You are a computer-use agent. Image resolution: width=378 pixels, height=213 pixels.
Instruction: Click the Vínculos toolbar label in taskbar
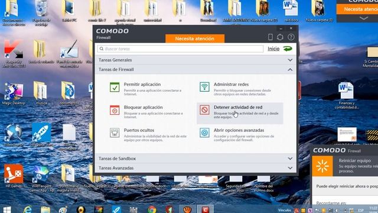(x=285, y=211)
